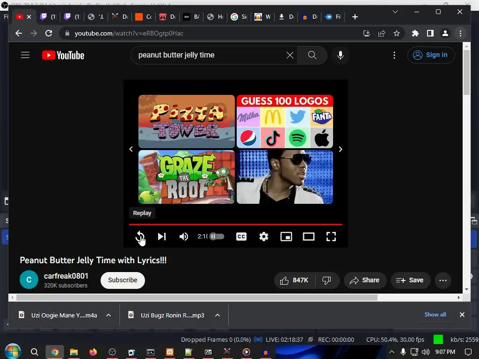This screenshot has height=359, width=479.
Task: Open the YouTube hamburger guide menu
Action: (x=25, y=55)
